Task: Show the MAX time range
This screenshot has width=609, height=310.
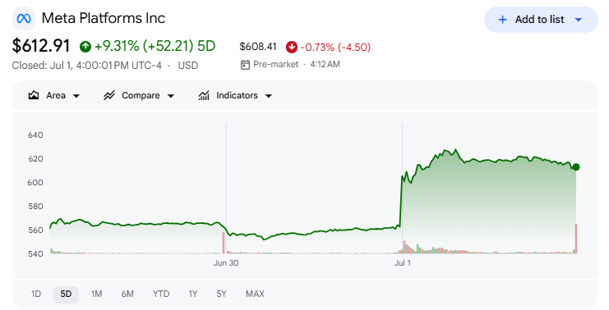Action: tap(255, 294)
